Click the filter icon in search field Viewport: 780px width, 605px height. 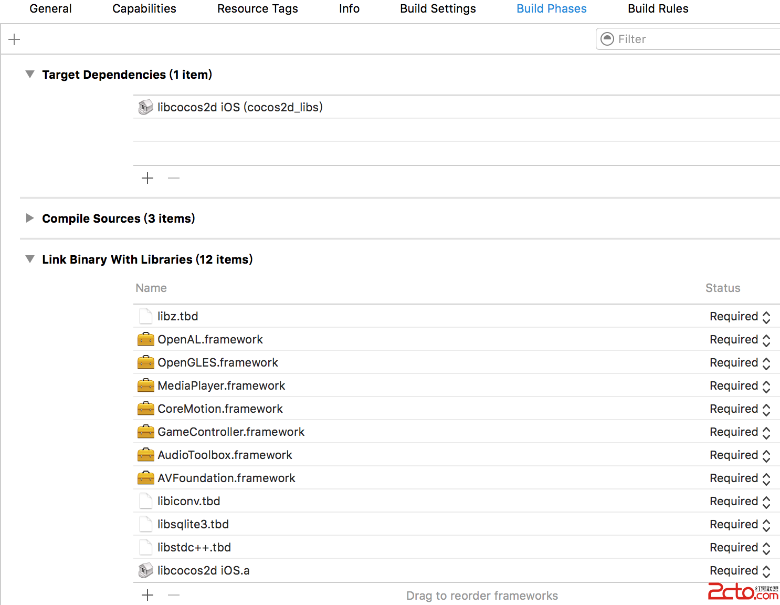(607, 39)
